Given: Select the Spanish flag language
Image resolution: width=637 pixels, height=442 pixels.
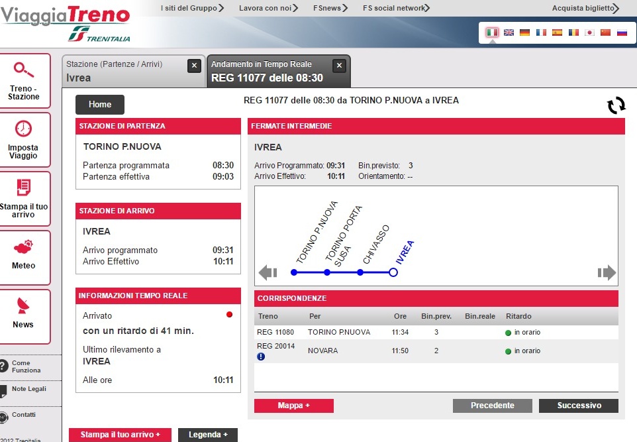Looking at the screenshot, I should (557, 32).
